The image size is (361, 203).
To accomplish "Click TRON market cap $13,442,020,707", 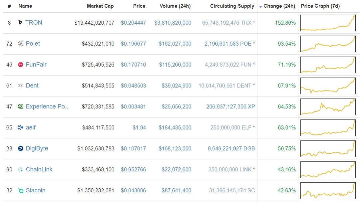I will [94, 23].
